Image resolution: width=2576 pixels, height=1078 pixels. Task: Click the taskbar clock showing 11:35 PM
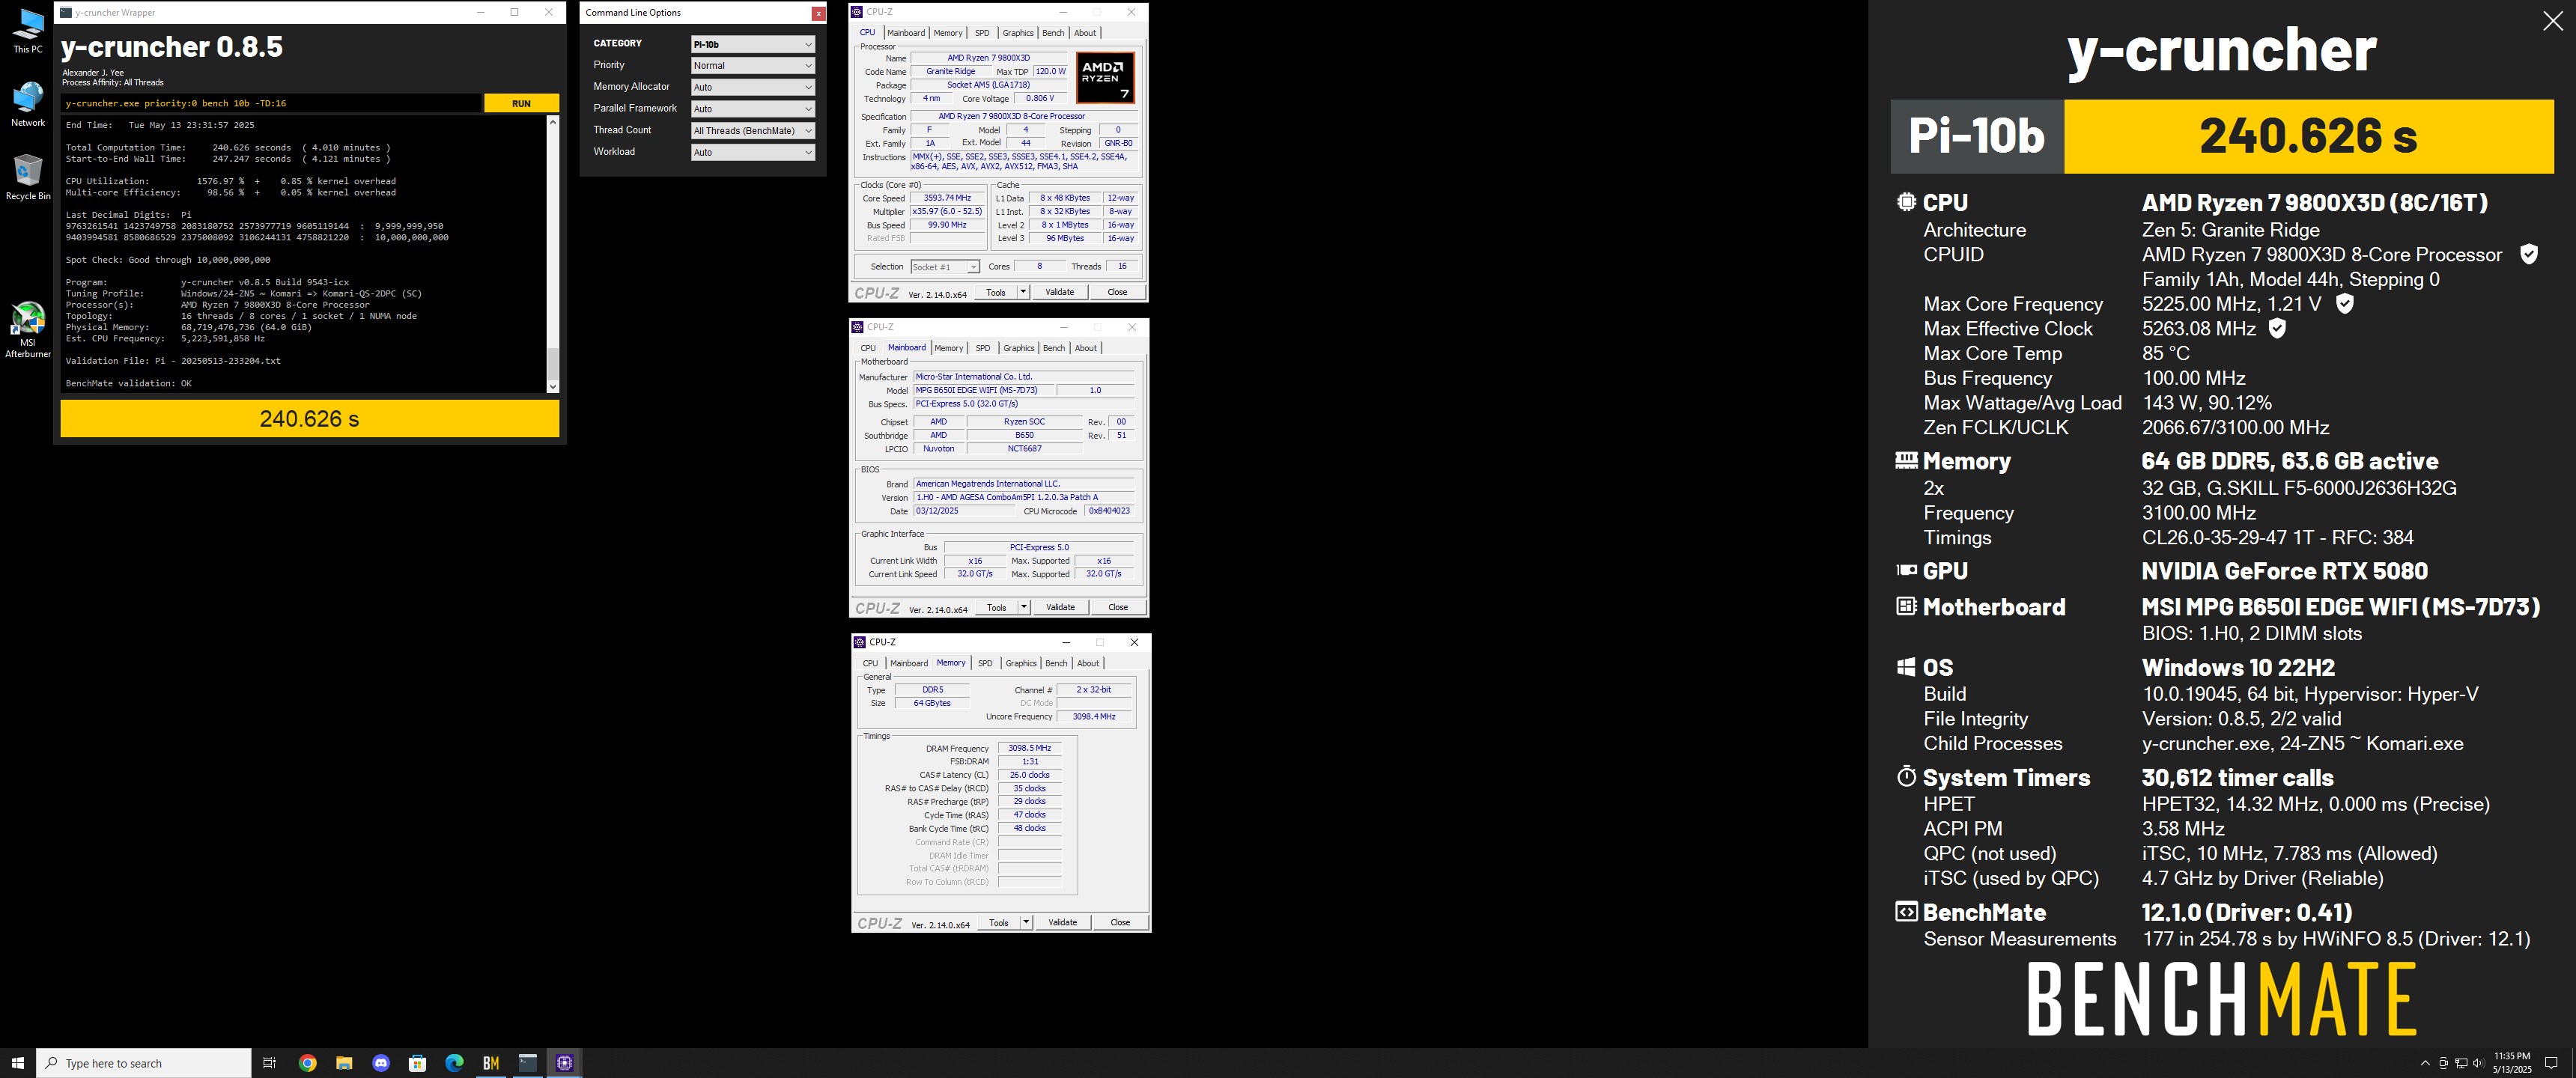(2511, 1063)
